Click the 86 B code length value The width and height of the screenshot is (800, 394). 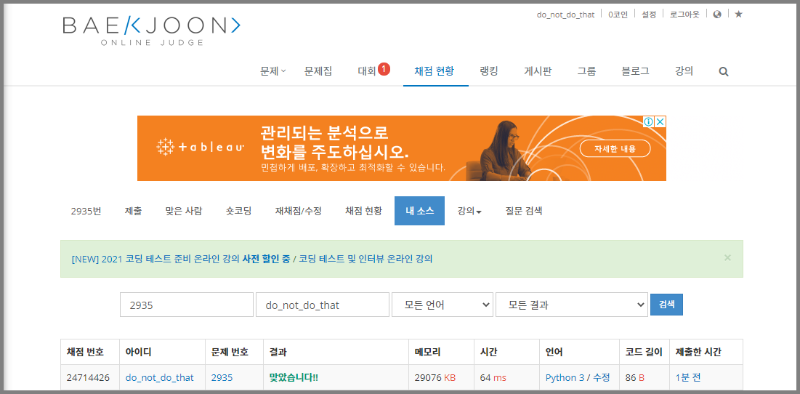634,378
